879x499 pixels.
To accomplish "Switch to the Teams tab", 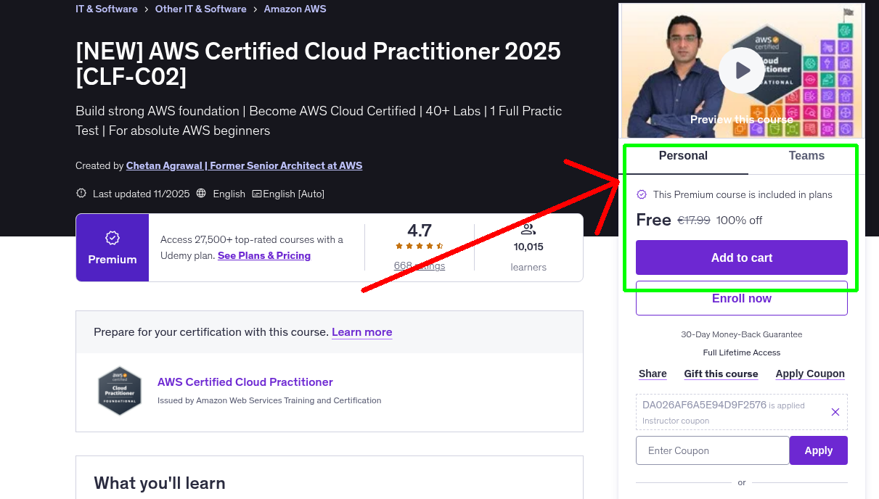I will point(806,155).
